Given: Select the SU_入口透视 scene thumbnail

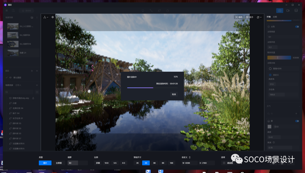Looking at the screenshot, I should click(x=13, y=26).
